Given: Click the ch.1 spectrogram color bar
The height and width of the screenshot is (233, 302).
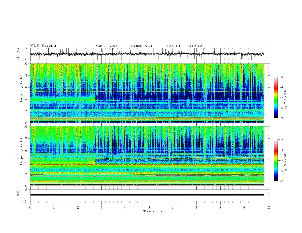Looking at the screenshot, I should (276, 97).
